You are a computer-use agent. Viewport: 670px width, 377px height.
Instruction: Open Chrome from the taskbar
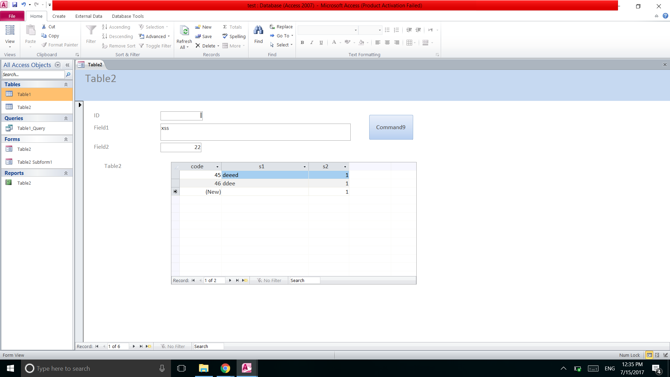225,368
